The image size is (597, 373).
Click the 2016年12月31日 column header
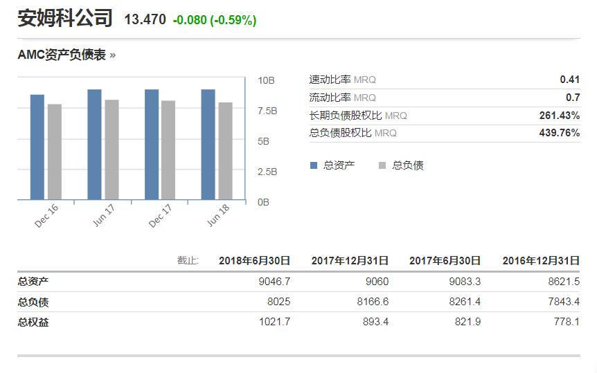pos(541,261)
